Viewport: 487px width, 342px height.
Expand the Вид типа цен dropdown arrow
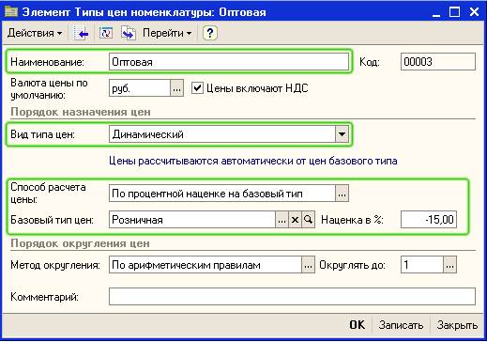coord(342,134)
